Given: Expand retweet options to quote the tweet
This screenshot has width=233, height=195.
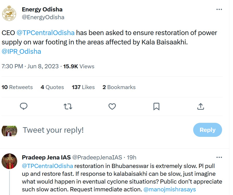Looking at the screenshot, I should pyautogui.click(x=68, y=106).
